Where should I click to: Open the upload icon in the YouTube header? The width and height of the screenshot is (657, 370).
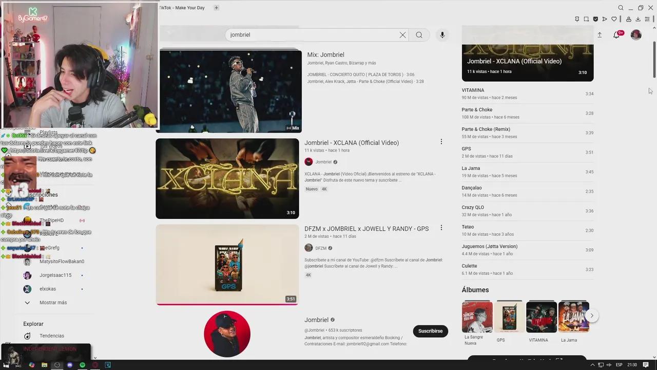pyautogui.click(x=600, y=35)
